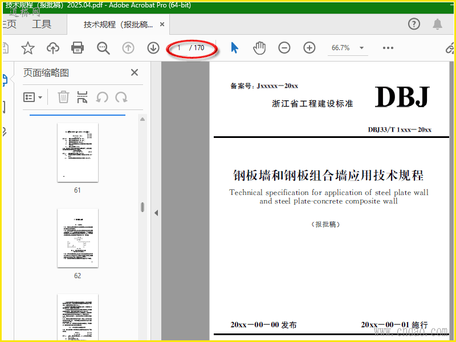Switch to the 工具 tab

[42, 24]
